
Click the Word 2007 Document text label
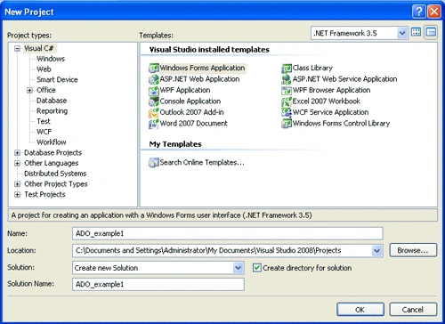tap(194, 124)
